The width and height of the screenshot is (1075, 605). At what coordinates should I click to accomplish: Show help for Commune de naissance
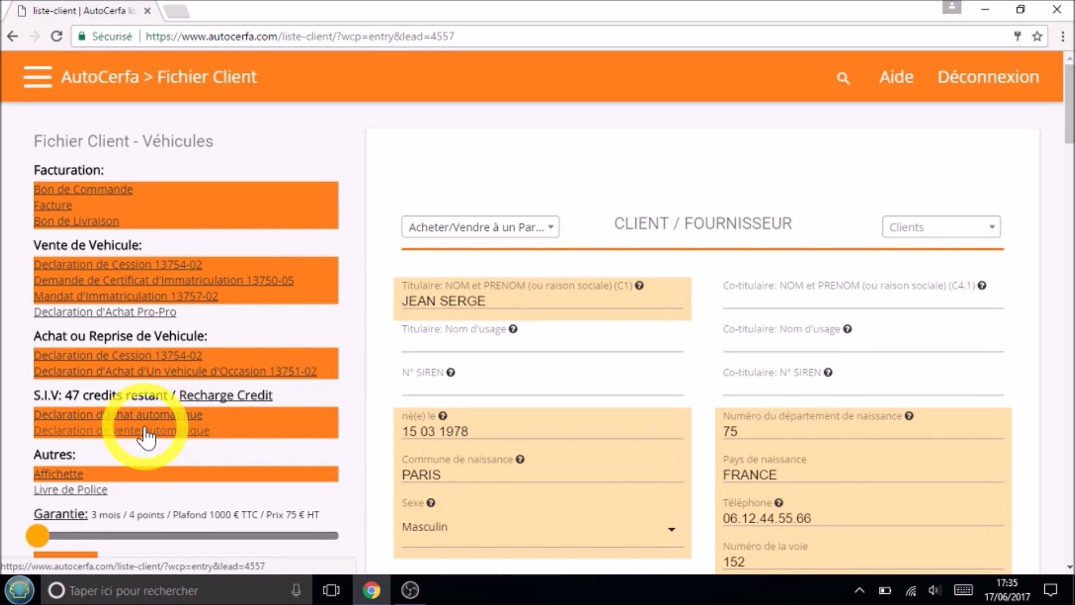tap(520, 459)
